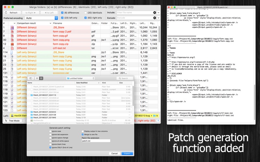Select the .DS_Store file icon in row 1
This screenshot has width=260, height=162.
pyautogui.click(x=12, y=28)
